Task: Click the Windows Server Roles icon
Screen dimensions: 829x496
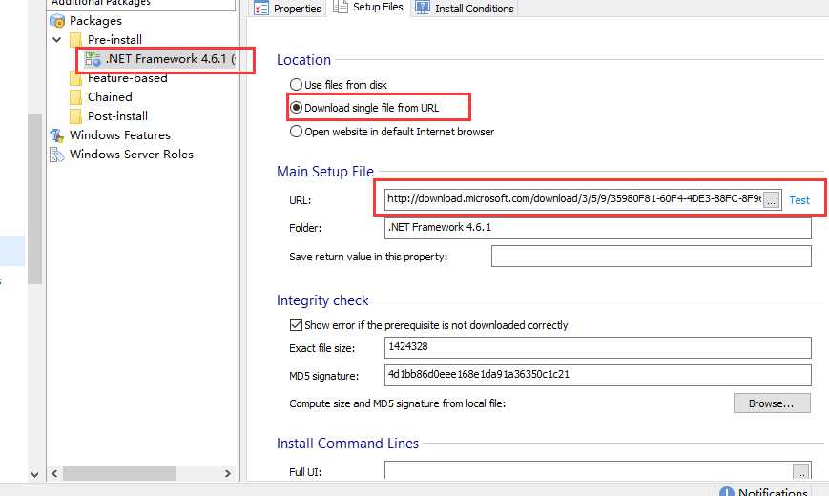Action: 57,155
